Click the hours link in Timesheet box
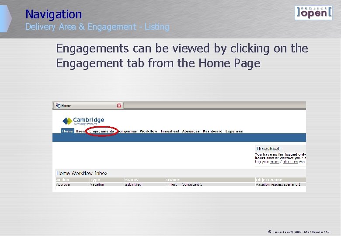The width and height of the screenshot is (341, 236). click(x=275, y=162)
